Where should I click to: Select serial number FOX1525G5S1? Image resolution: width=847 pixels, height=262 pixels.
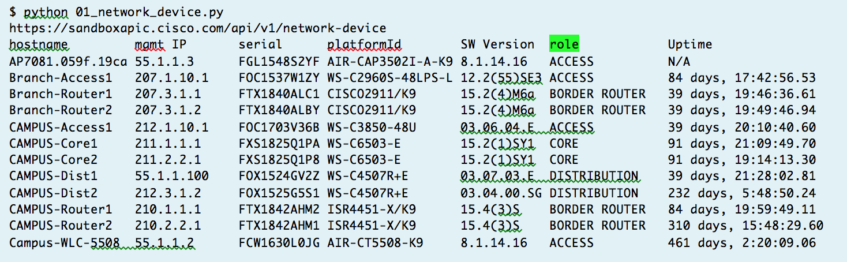point(279,193)
